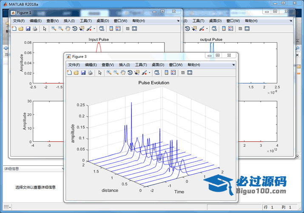Open 编辑(E) menu in Figure 1
This screenshot has width=304, height=213.
coord(35,21)
